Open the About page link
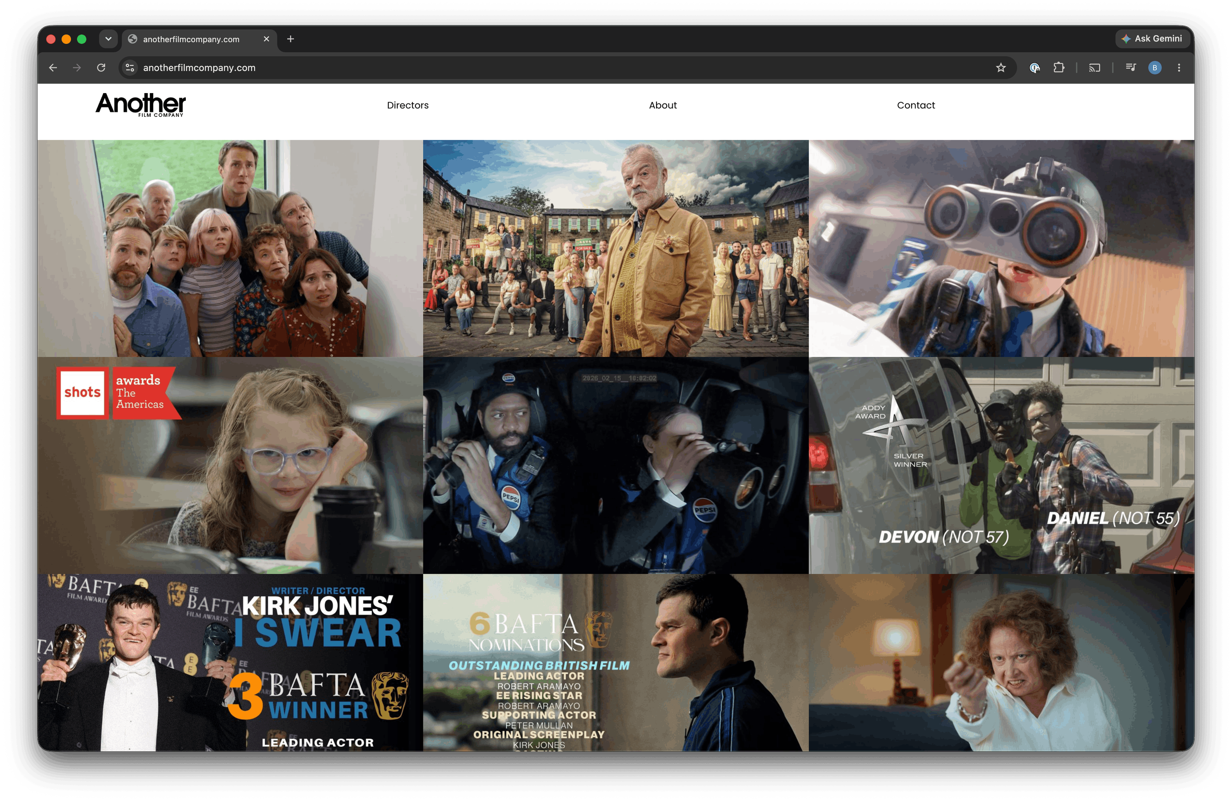The image size is (1232, 801). pos(663,105)
